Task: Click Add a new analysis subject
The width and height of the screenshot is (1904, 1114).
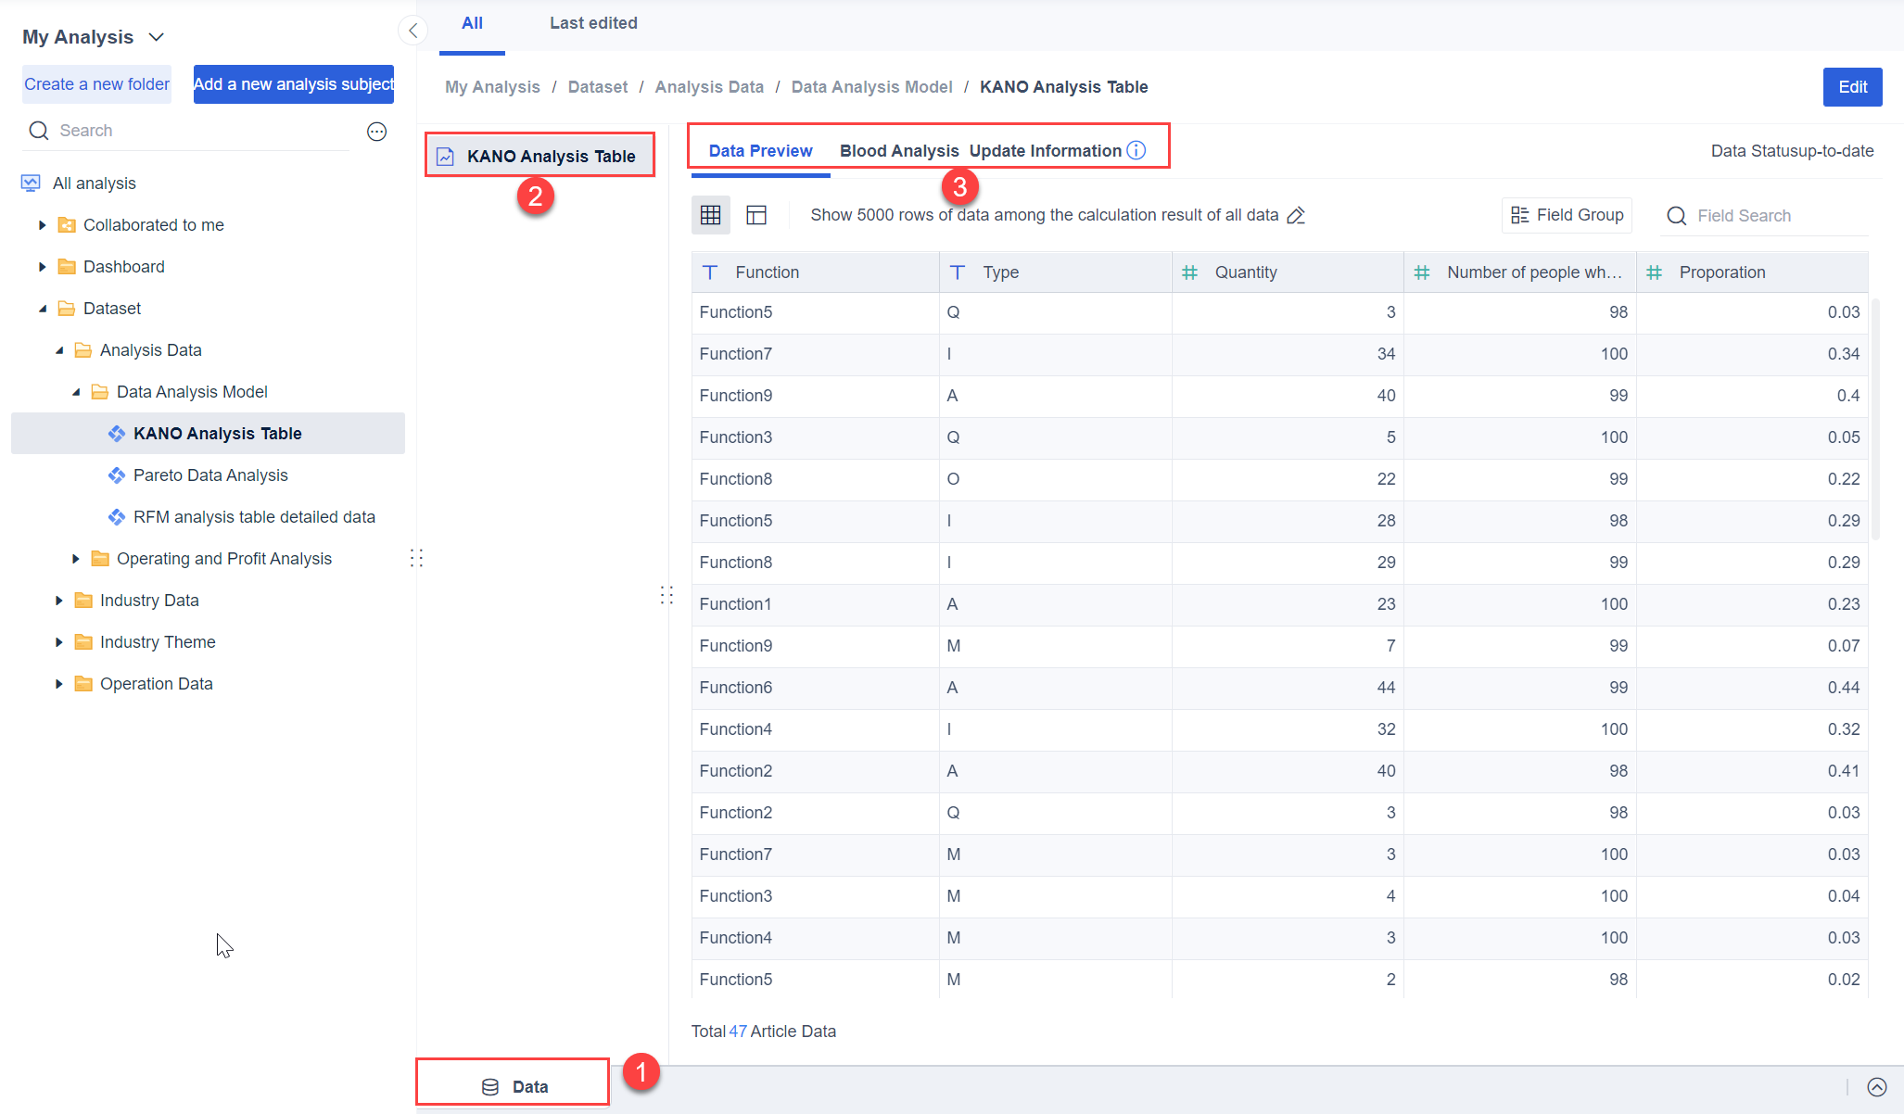Action: 293,84
